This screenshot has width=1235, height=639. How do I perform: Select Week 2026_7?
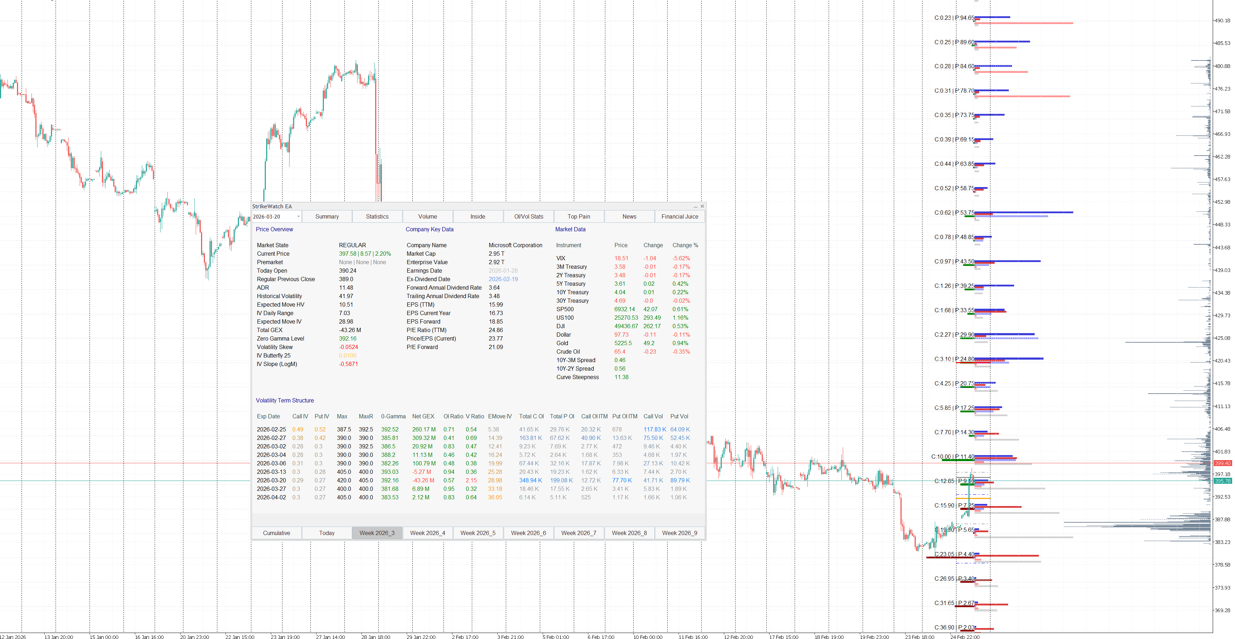[579, 533]
